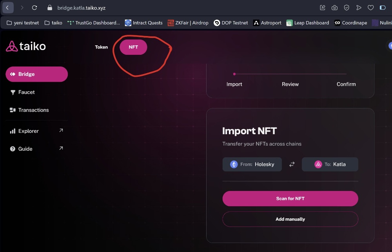The width and height of the screenshot is (392, 252).
Task: Click the Add manually button
Action: click(x=290, y=219)
